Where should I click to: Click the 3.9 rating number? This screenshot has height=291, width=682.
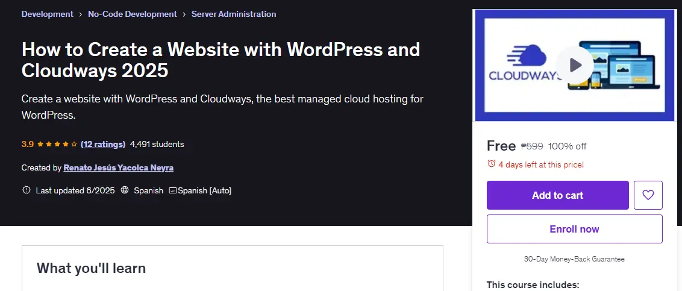[27, 144]
